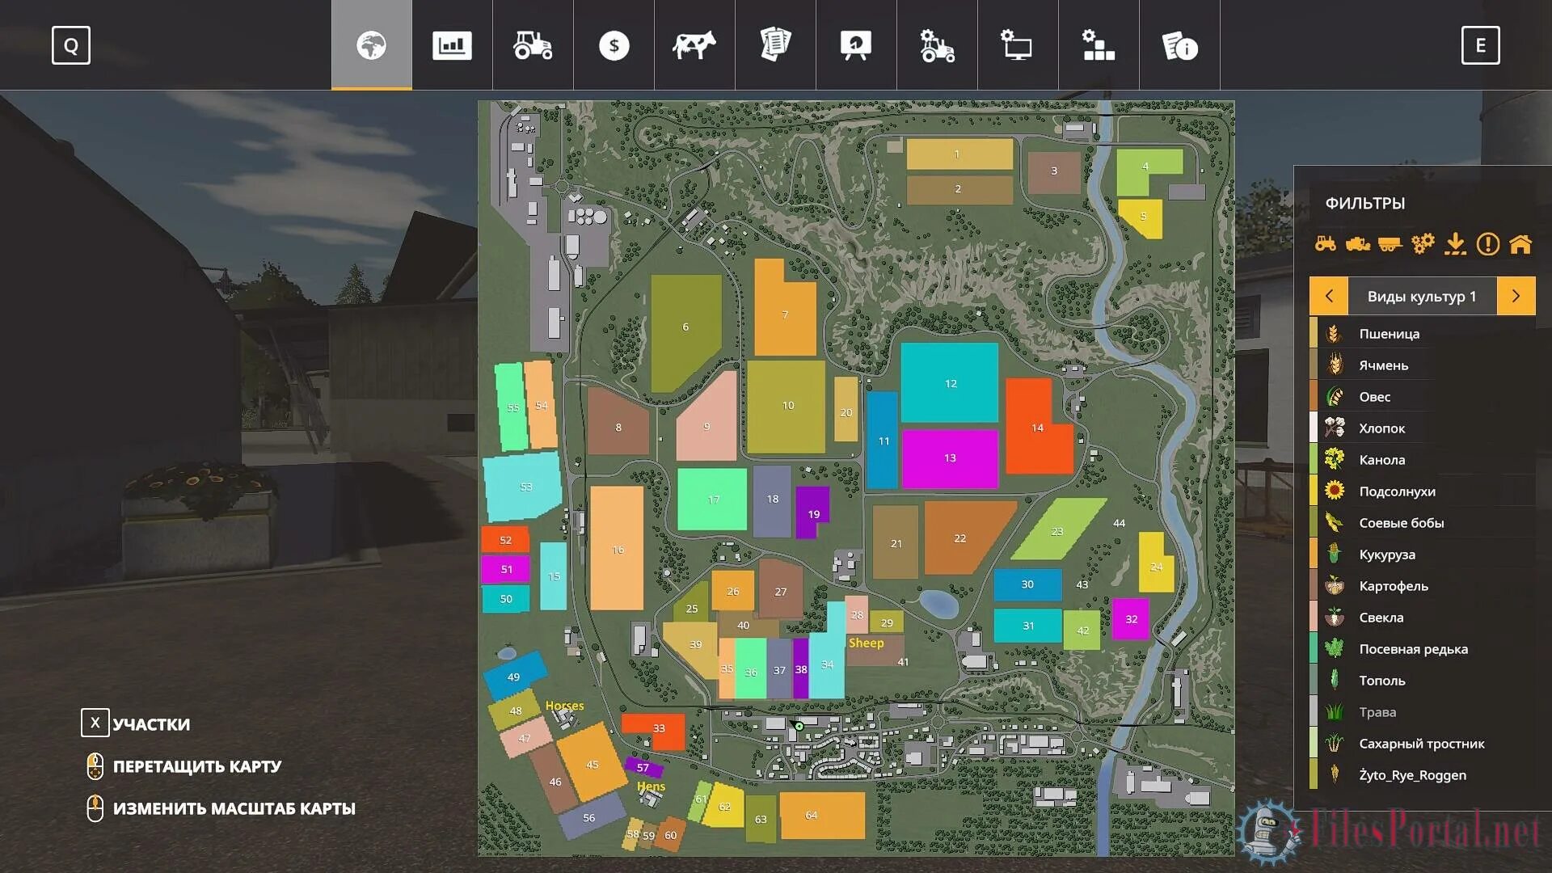Viewport: 1552px width, 873px height.
Task: Click the X key УЧАСТКИ button
Action: tap(95, 723)
